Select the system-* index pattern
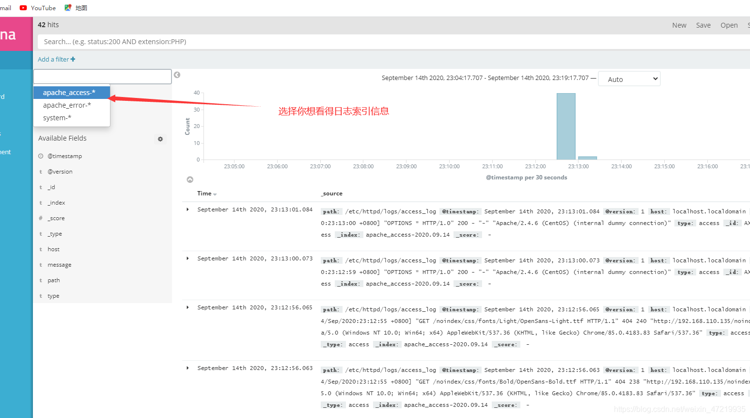Viewport: 750px width, 418px height. [72, 118]
